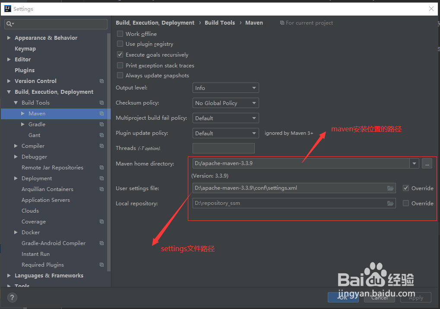Enable Always update snapshots checkbox
This screenshot has height=309, width=440.
[120, 75]
